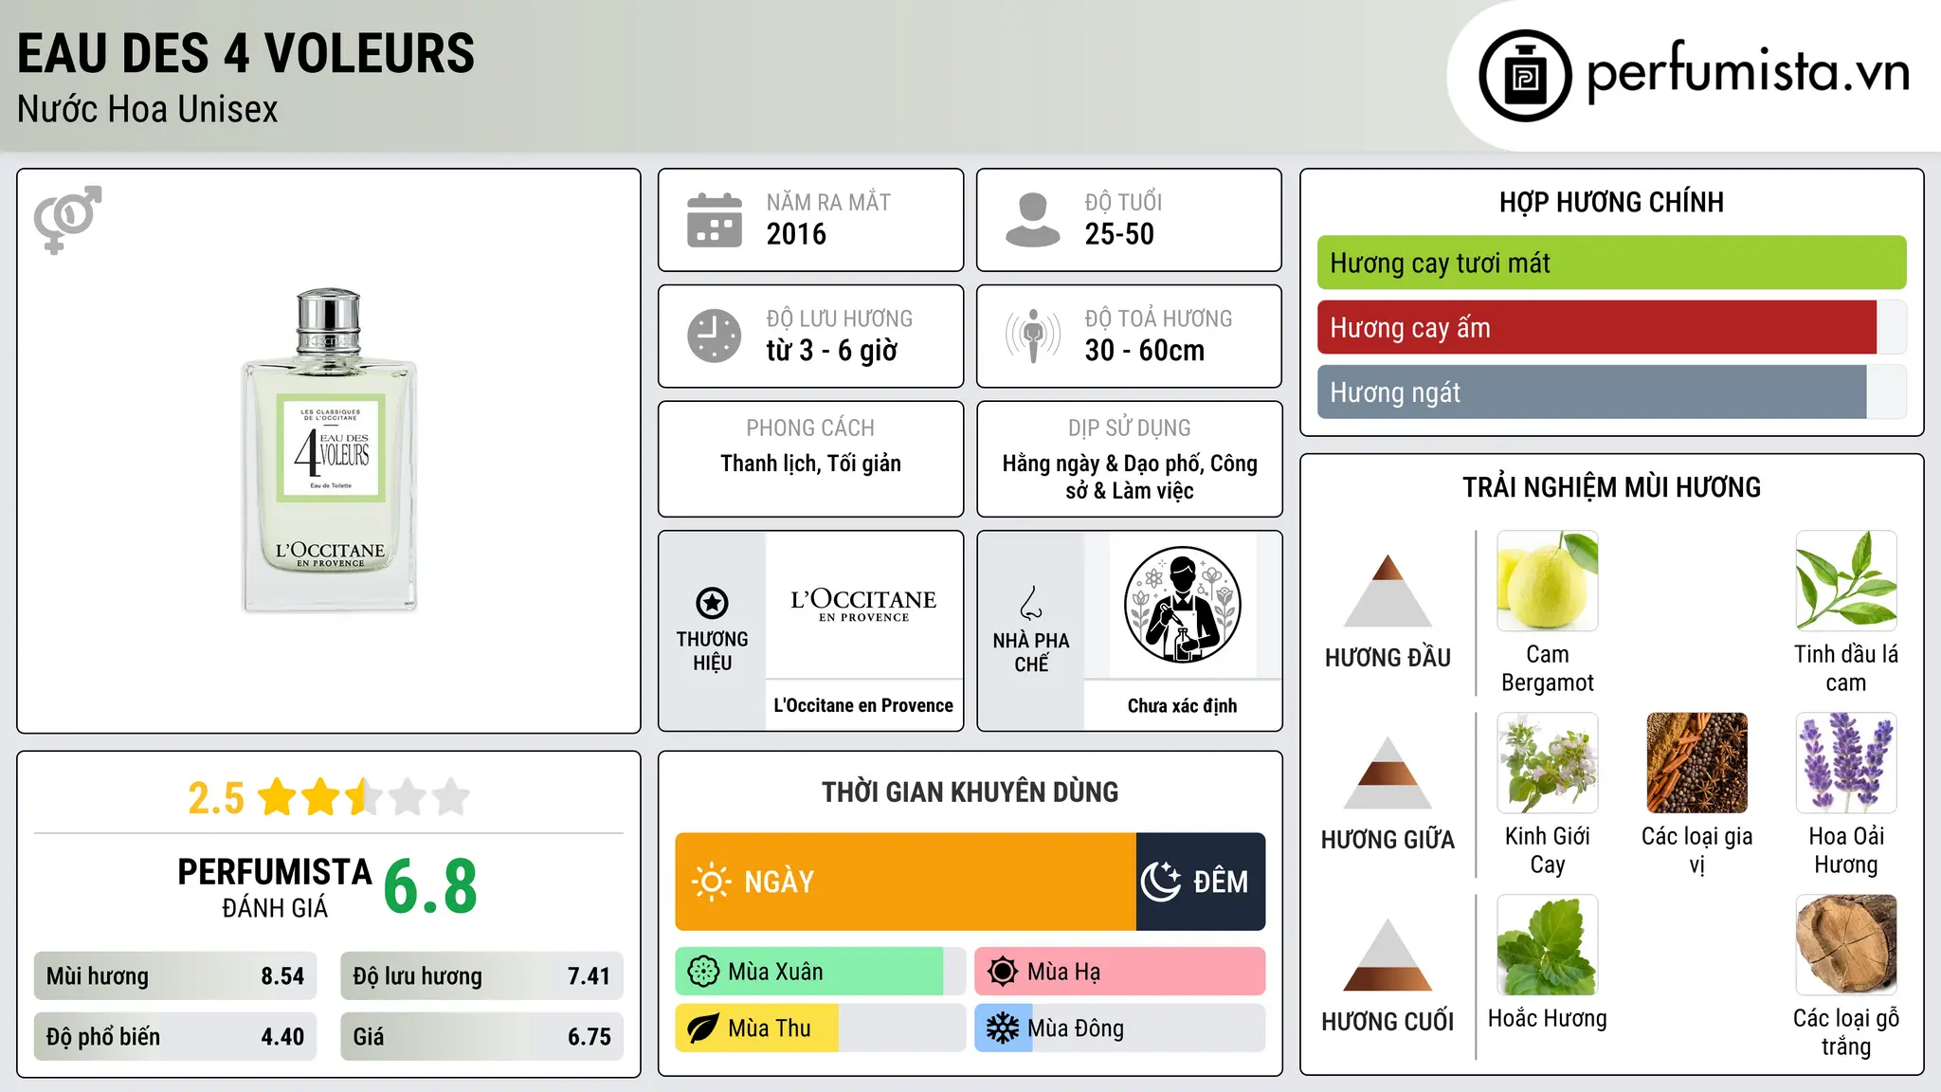The width and height of the screenshot is (1941, 1092).
Task: Click the L'Occitane en Provence brand logo
Action: [863, 605]
